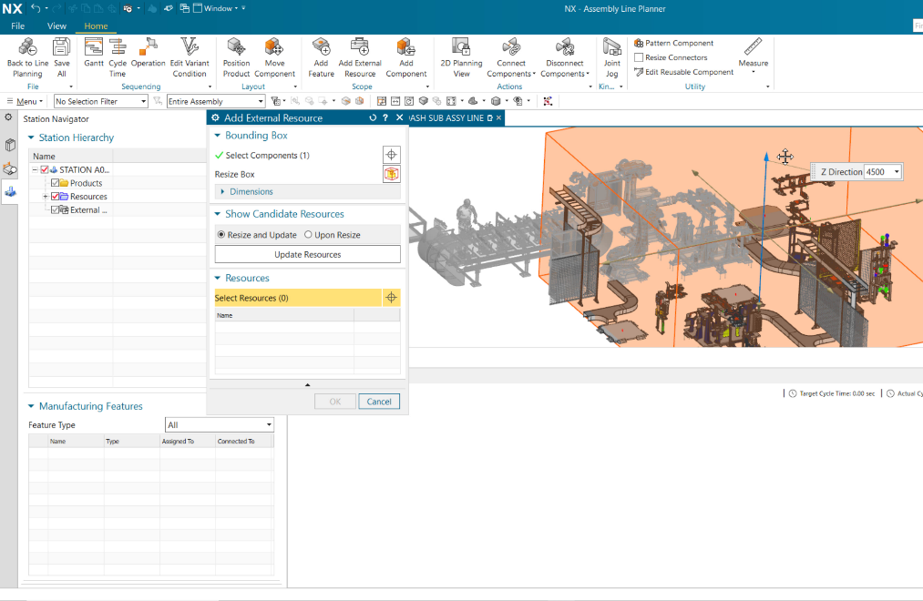
Task: Click the dialog collapse arrow at bottom
Action: pos(307,384)
